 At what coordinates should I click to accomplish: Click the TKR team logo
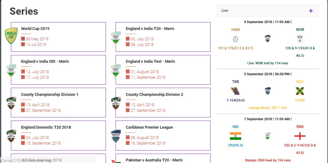[235, 91]
